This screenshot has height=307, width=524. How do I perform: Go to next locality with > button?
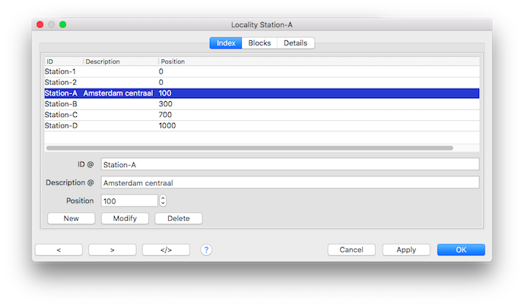click(112, 250)
